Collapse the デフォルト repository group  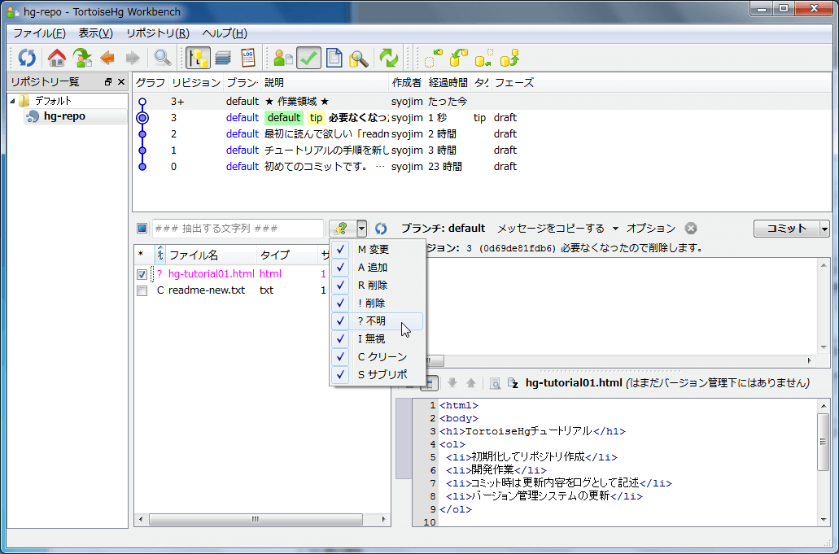click(12, 101)
